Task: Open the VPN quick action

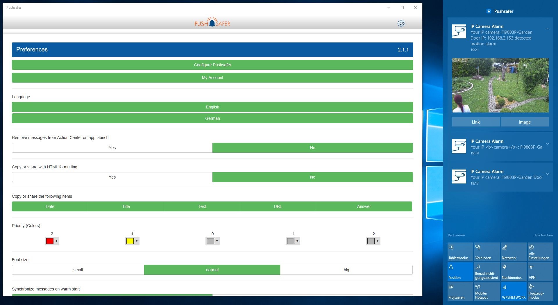Action: [x=541, y=272]
